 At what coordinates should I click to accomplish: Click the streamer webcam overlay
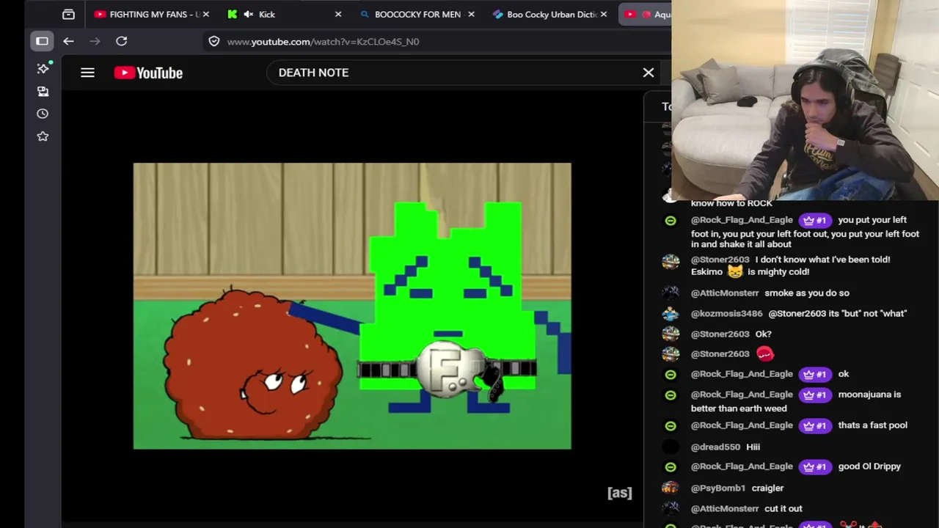(805, 100)
